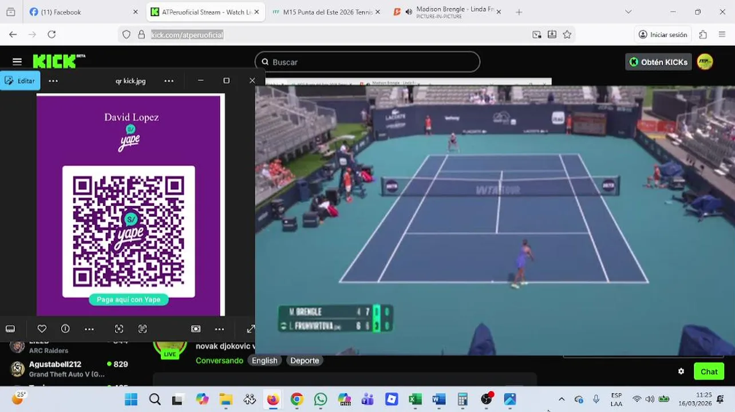
Task: Click the tennis stream video player
Action: pos(495,220)
